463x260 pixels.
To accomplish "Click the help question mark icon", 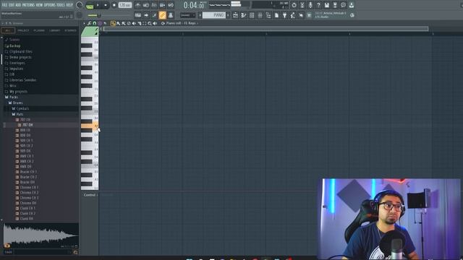I will click(x=318, y=5).
